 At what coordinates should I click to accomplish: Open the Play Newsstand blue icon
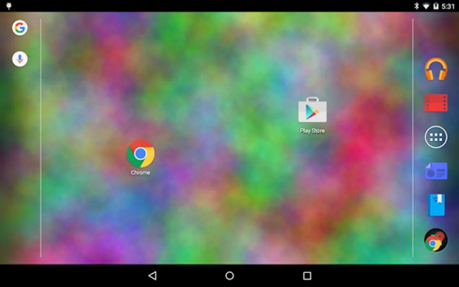436,171
